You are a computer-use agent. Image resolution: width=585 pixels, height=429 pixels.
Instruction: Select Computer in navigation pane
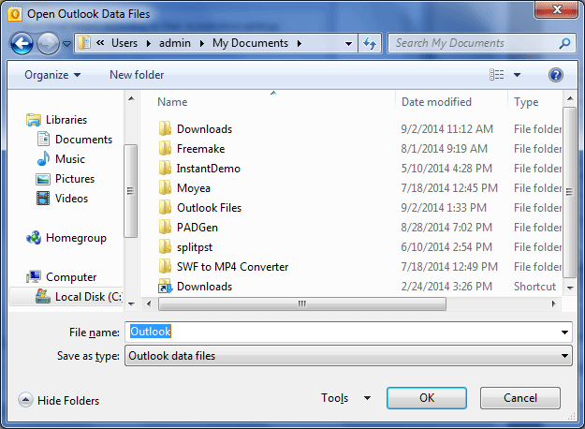(x=71, y=277)
